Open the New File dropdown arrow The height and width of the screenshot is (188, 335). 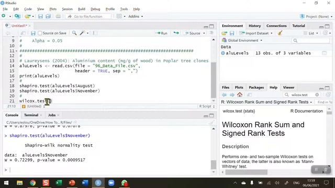10,16
